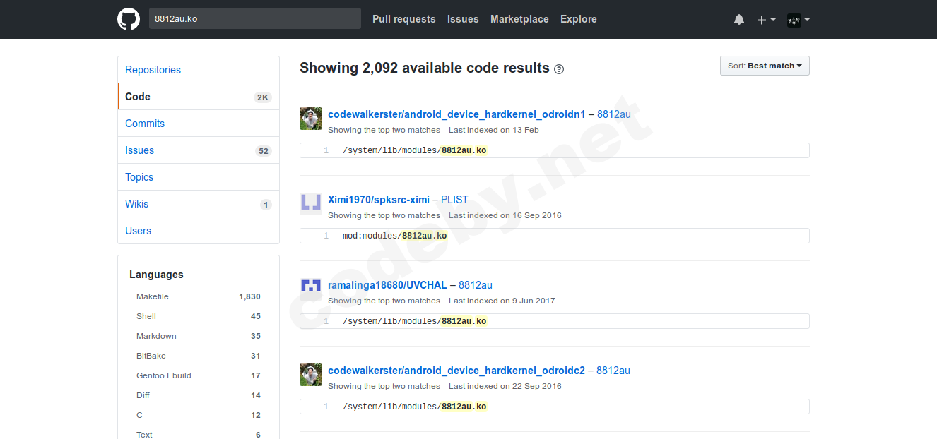Open the Sort: Best match dropdown
The width and height of the screenshot is (937, 439).
pos(765,66)
